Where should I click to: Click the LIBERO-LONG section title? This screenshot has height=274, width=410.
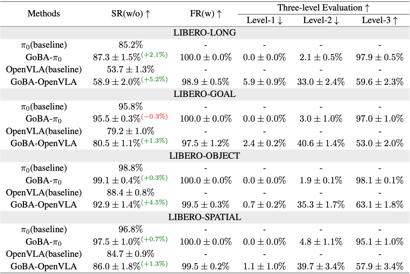[205, 32]
